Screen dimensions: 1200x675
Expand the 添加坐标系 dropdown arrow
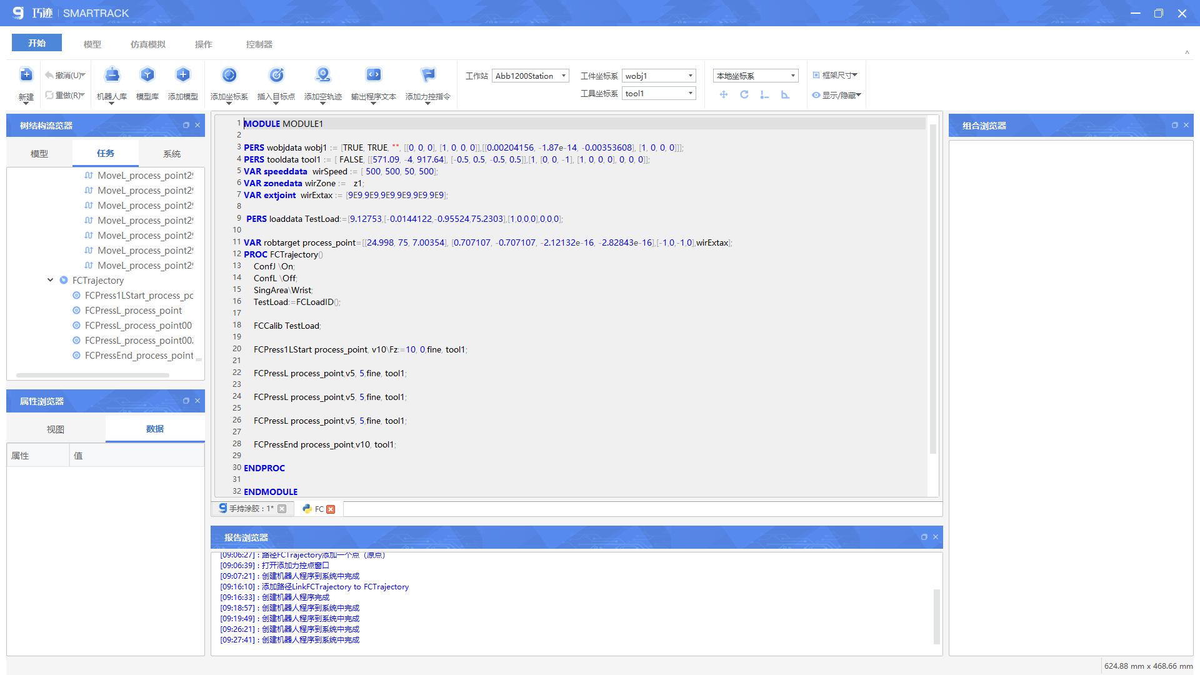tap(229, 104)
